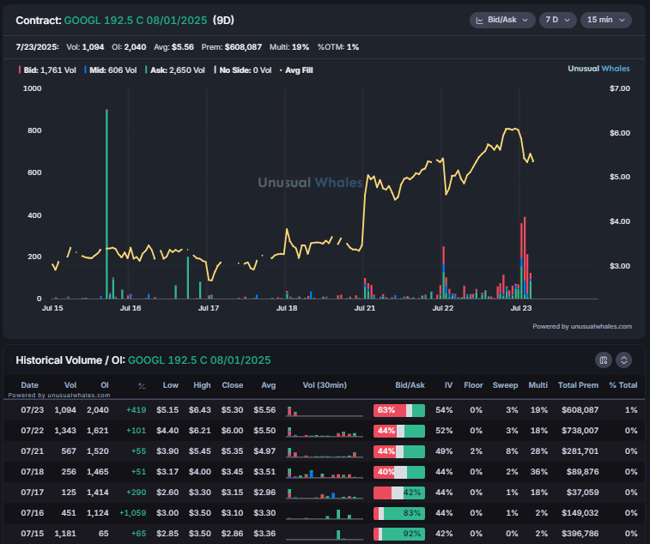Click the $6.00 right axis label
The image size is (650, 544).
[620, 133]
